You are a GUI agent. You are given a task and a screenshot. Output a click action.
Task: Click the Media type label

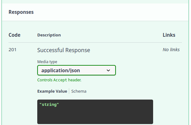47,62
